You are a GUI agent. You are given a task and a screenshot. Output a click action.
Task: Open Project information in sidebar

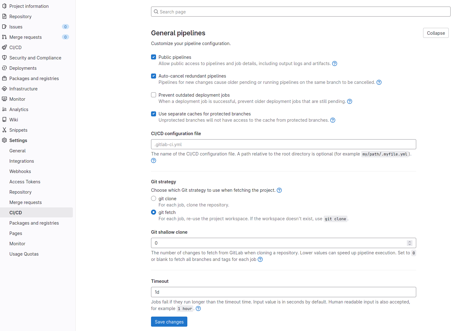tap(36, 6)
